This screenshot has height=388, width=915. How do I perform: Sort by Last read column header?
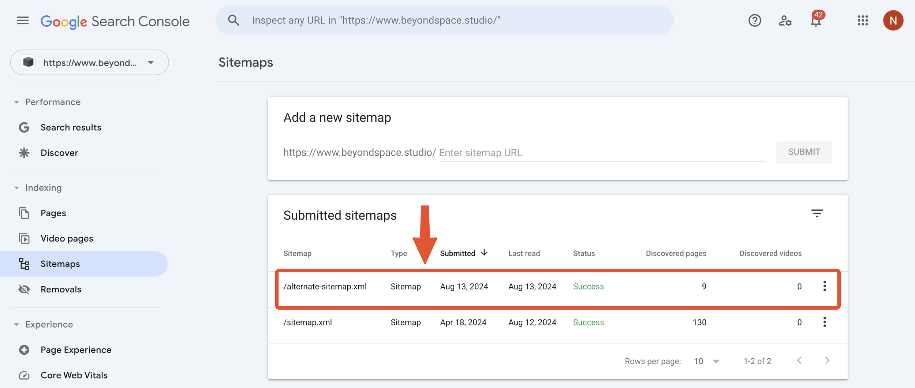click(524, 253)
